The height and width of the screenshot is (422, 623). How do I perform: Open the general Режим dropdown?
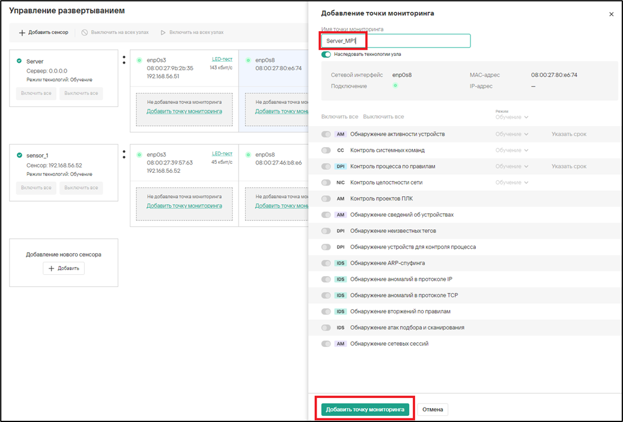[512, 117]
